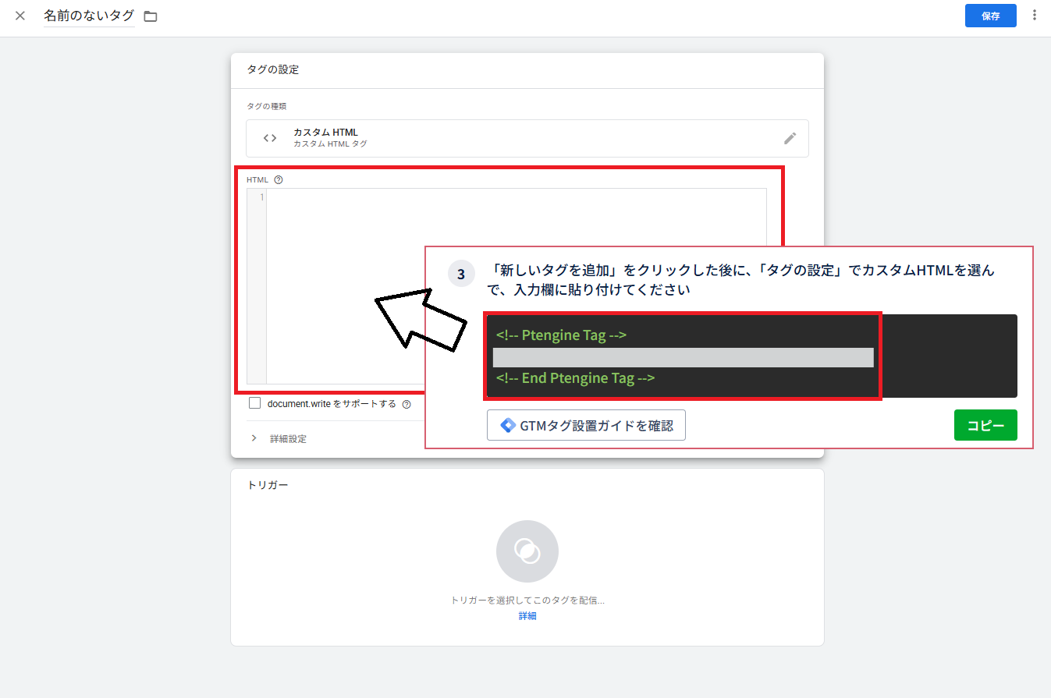Expand the 詳細設定 section
The image size is (1051, 698).
(x=279, y=438)
